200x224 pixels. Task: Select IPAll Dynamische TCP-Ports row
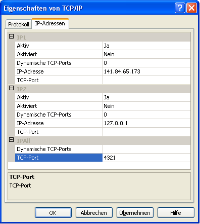(103, 149)
